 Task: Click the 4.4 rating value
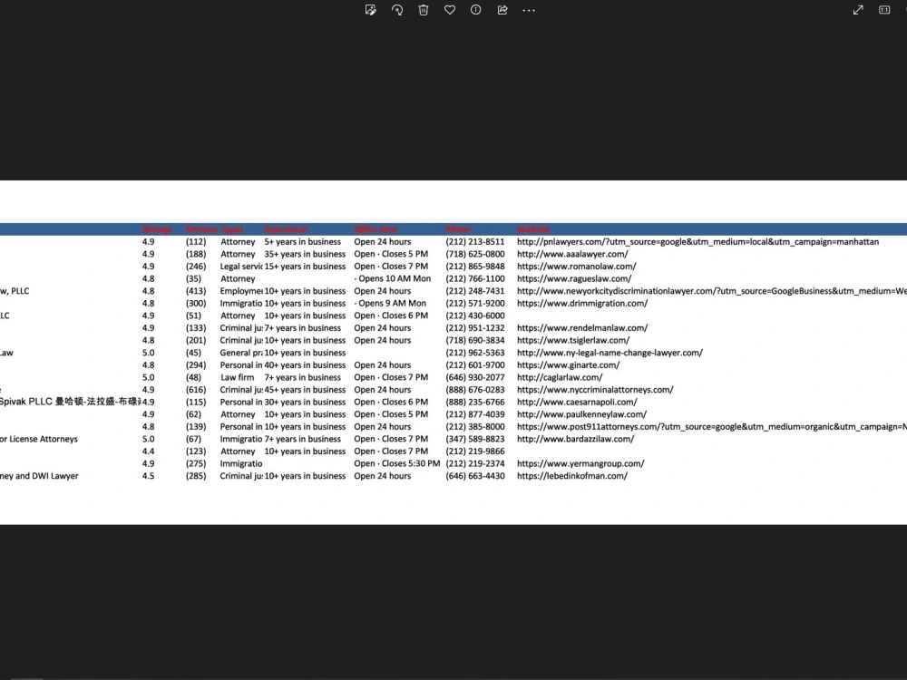coord(148,451)
